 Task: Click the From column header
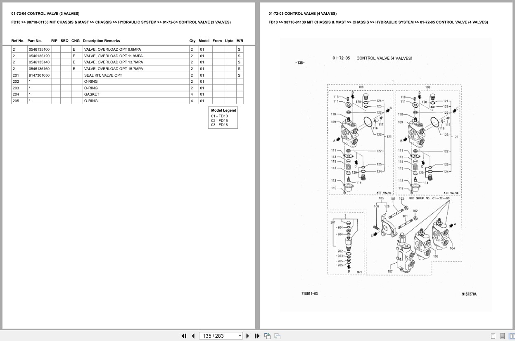(x=217, y=41)
